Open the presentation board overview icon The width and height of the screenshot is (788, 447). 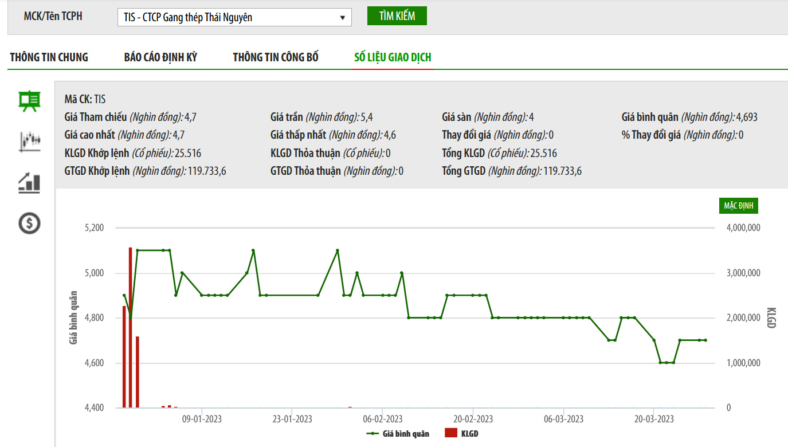(x=29, y=101)
